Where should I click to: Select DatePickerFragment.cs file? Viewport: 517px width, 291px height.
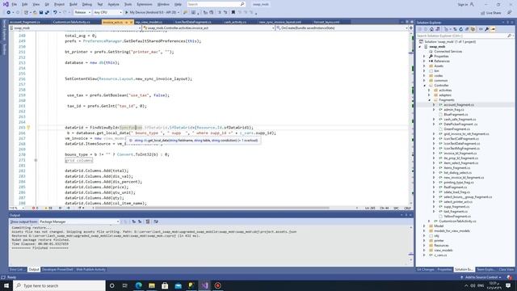point(460,124)
